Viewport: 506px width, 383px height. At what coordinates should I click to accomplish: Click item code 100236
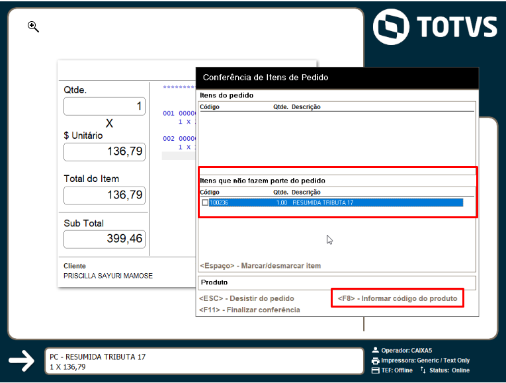(219, 202)
